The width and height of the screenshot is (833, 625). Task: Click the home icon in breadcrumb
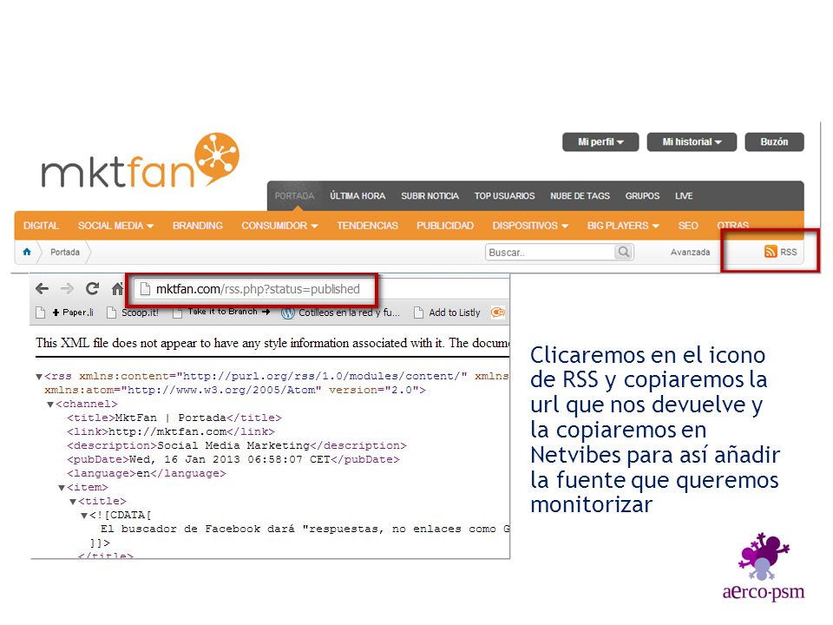(x=27, y=252)
